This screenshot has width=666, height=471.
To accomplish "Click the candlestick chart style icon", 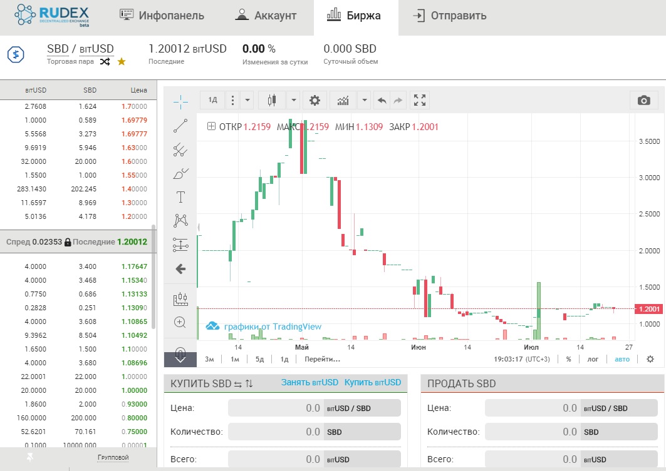I will click(x=272, y=101).
